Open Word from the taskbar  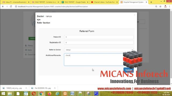(x=72, y=94)
